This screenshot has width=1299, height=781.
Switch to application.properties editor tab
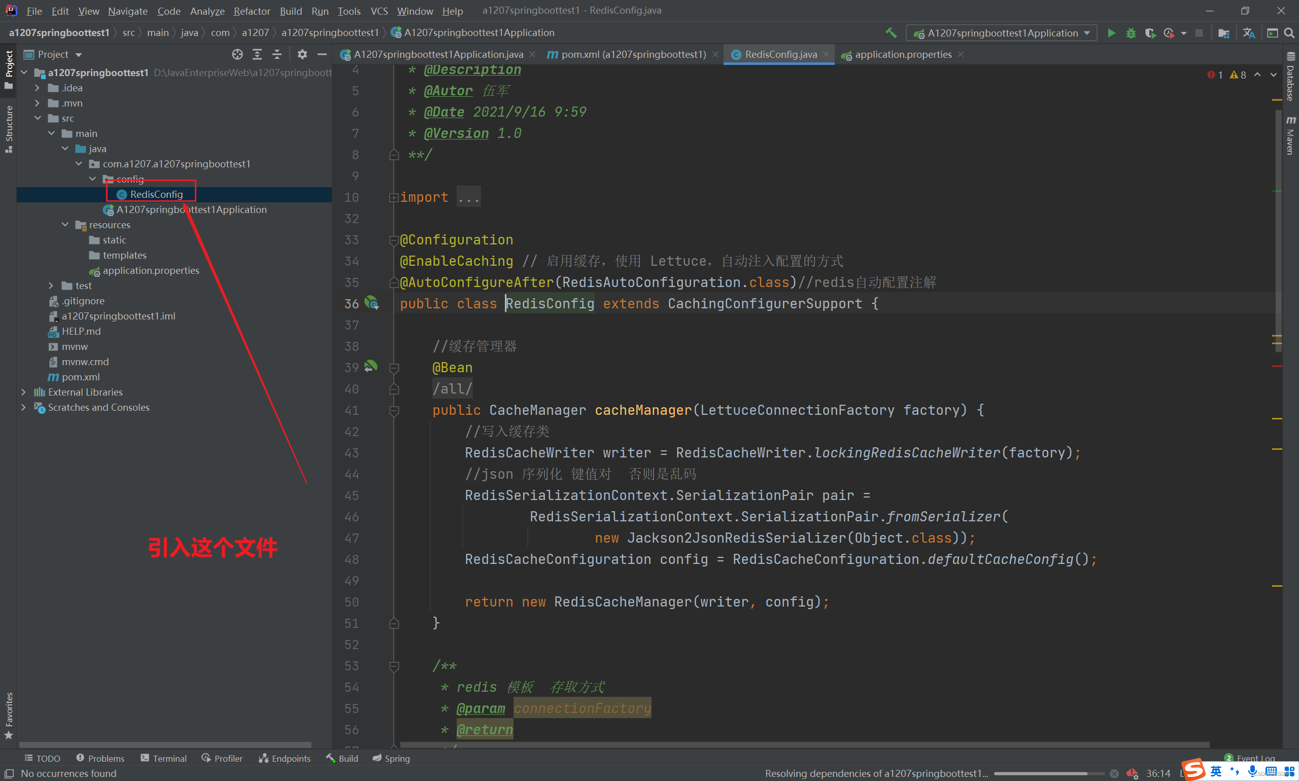pos(903,54)
